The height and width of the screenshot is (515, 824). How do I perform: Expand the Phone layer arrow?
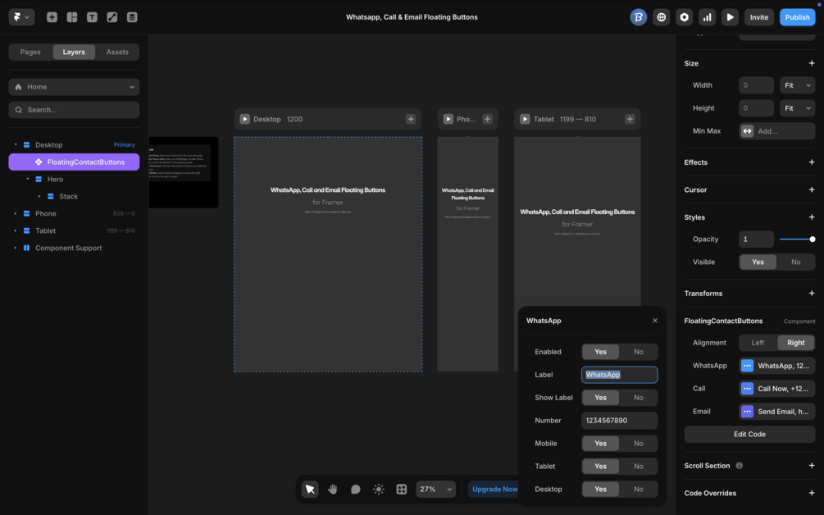16,214
